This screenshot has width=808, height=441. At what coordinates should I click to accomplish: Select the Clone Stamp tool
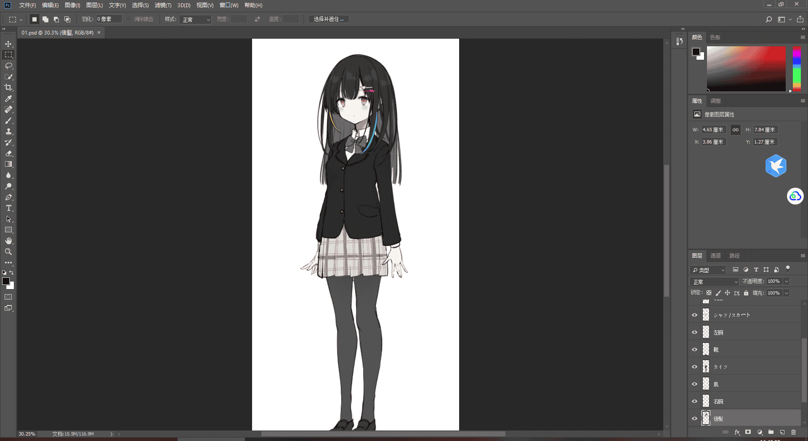[x=8, y=131]
